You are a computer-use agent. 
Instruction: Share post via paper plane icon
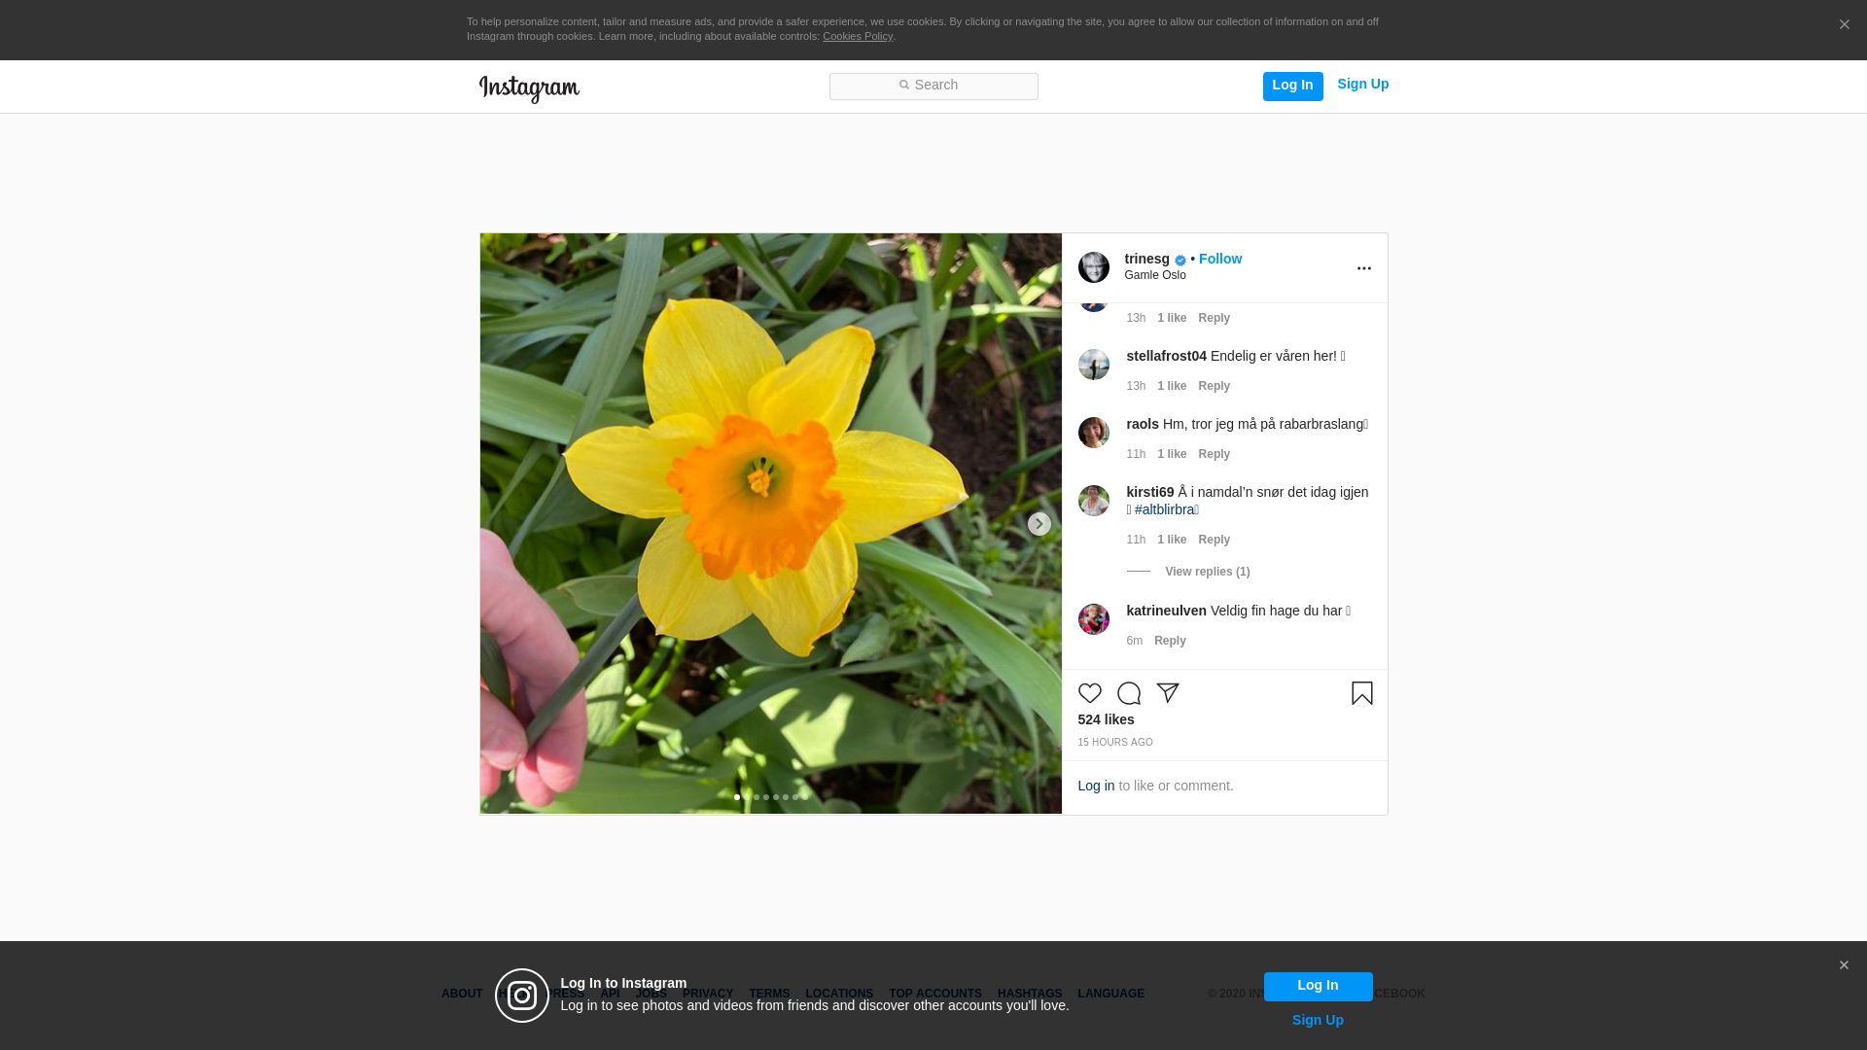coord(1167,693)
